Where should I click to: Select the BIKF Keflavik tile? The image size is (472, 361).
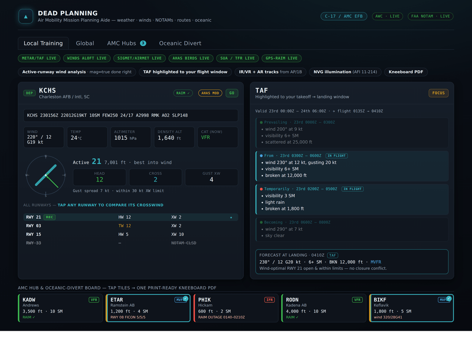pos(411,308)
